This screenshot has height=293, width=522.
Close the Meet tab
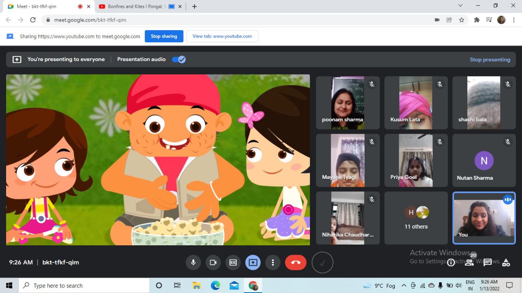pyautogui.click(x=88, y=7)
